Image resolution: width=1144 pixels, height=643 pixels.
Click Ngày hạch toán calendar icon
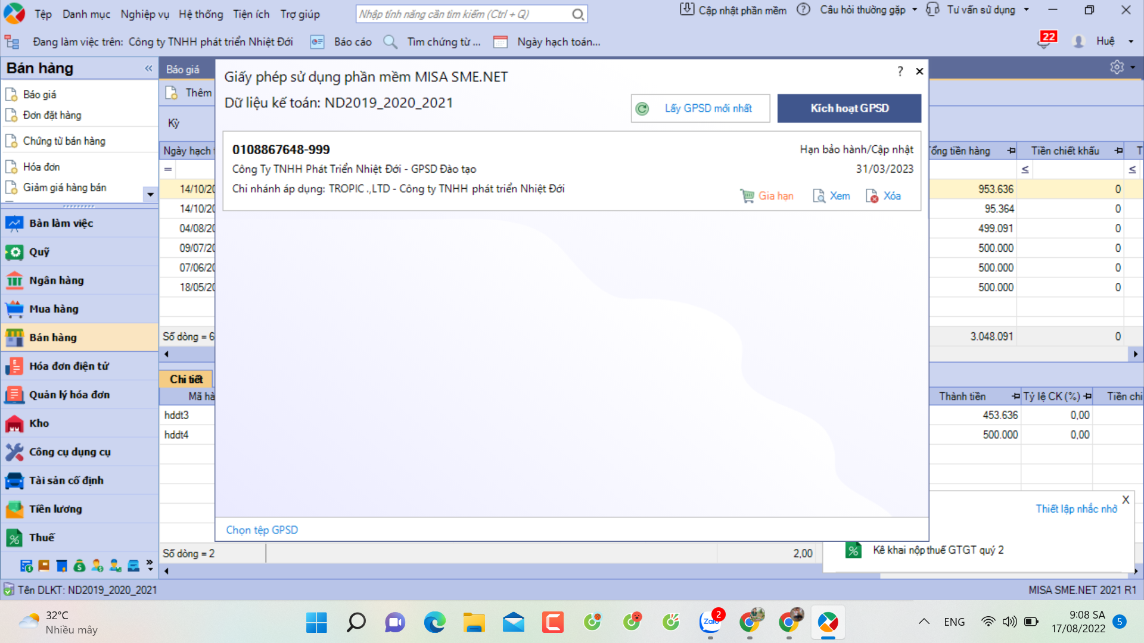500,42
